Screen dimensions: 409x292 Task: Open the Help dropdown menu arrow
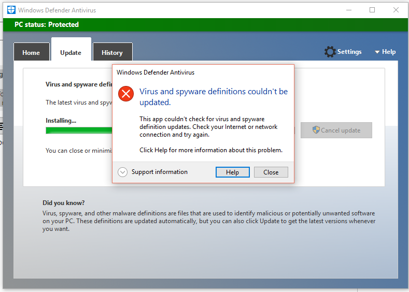377,52
